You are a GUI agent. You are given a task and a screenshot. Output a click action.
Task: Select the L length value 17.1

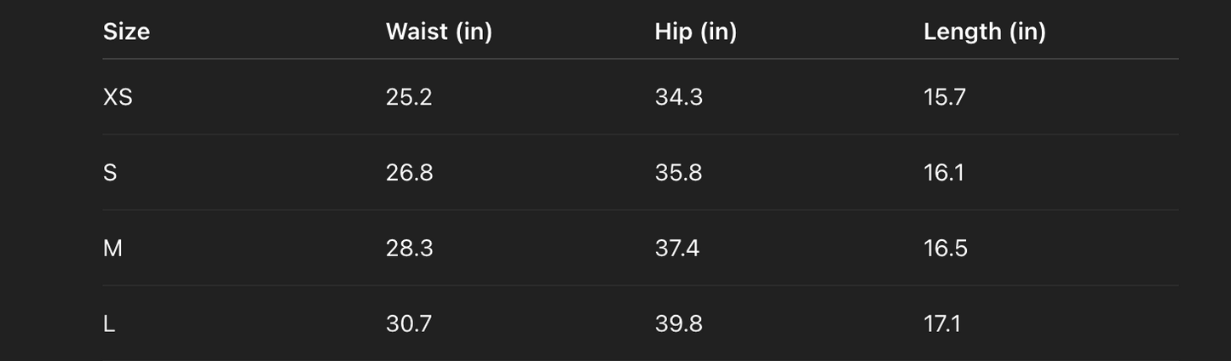942,324
